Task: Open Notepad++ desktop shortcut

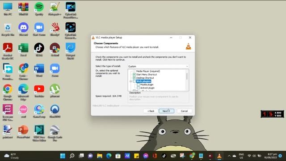Action: (x=55, y=9)
